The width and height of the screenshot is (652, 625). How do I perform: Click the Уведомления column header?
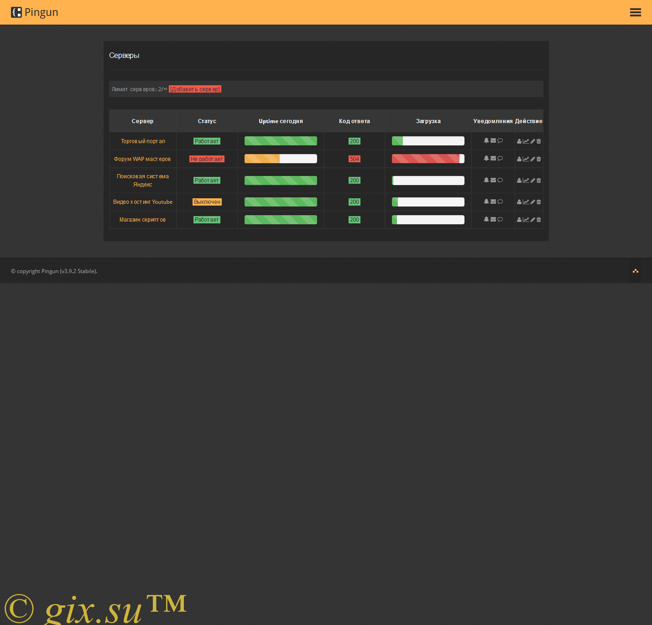coord(493,121)
